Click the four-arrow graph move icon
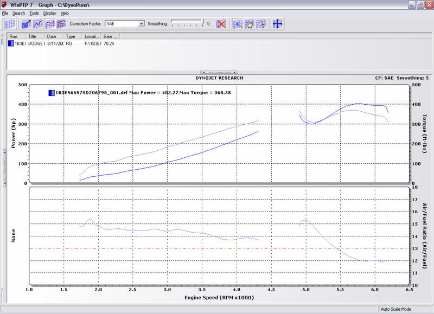Viewport: 434px width, 314px height. pyautogui.click(x=278, y=23)
